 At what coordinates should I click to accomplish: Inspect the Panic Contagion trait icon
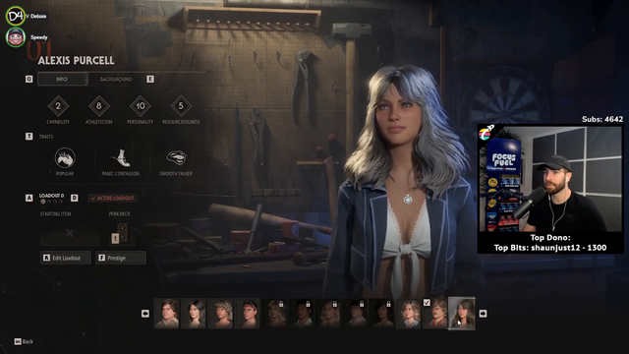[x=120, y=157]
